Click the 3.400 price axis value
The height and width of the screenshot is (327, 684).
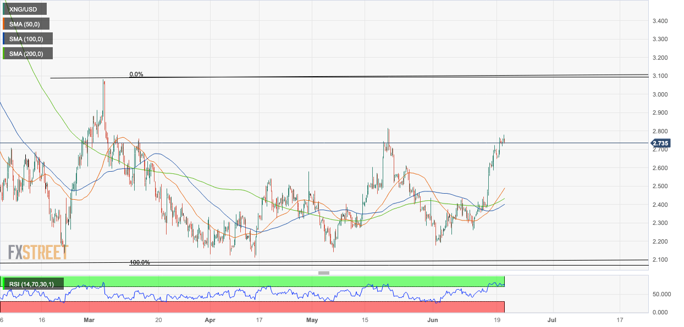pyautogui.click(x=660, y=21)
